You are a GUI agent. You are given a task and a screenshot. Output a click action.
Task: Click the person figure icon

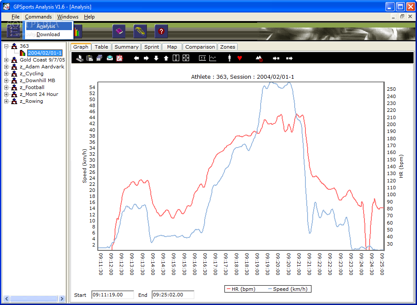(x=230, y=58)
